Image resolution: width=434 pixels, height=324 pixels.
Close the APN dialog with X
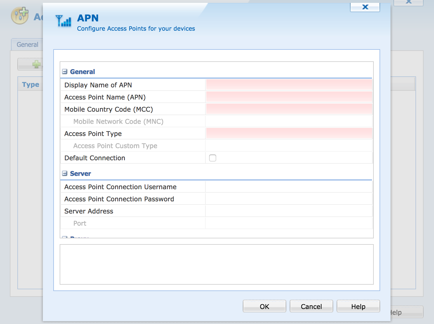(365, 7)
